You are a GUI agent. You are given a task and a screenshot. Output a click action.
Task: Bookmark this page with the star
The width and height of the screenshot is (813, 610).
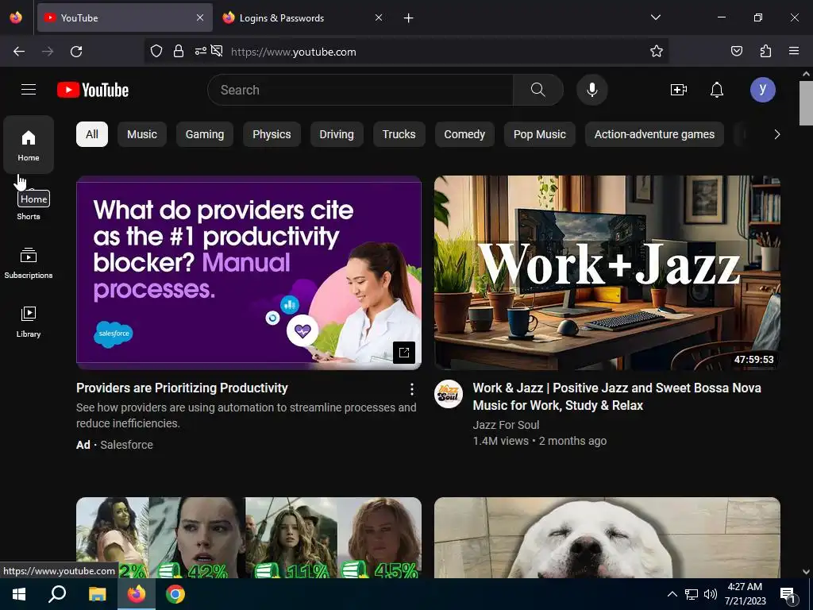657,51
